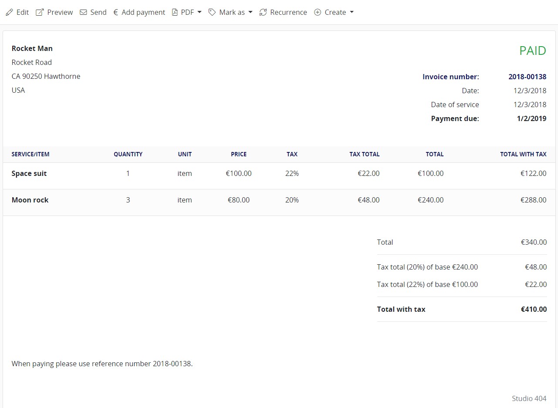This screenshot has height=408, width=558.
Task: Click the envelope Send icon
Action: (x=83, y=12)
